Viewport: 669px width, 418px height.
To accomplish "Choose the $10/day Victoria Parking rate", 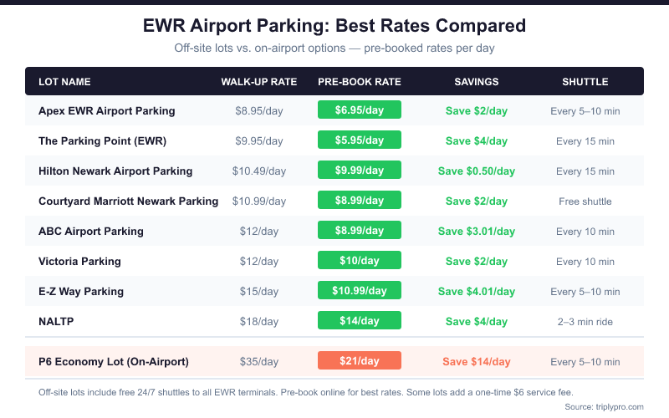I will coord(360,261).
